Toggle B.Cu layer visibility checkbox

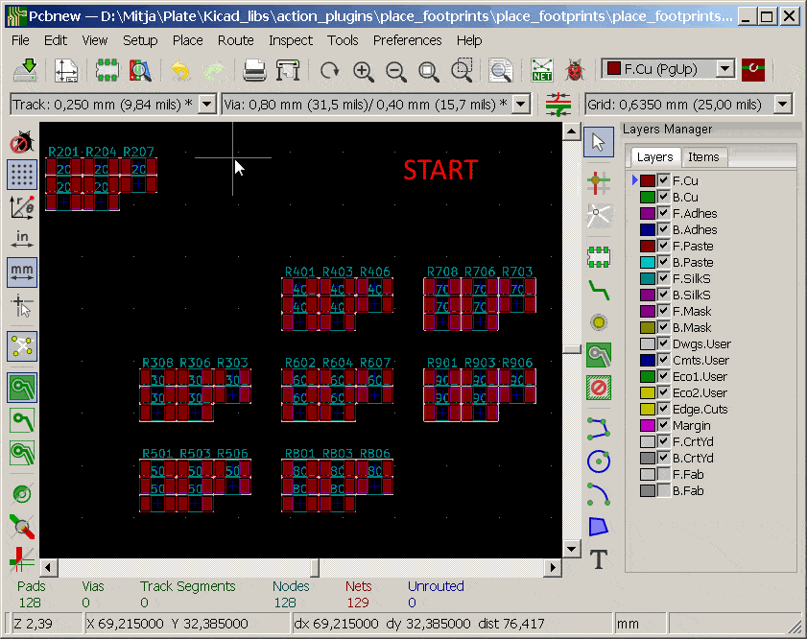click(663, 197)
